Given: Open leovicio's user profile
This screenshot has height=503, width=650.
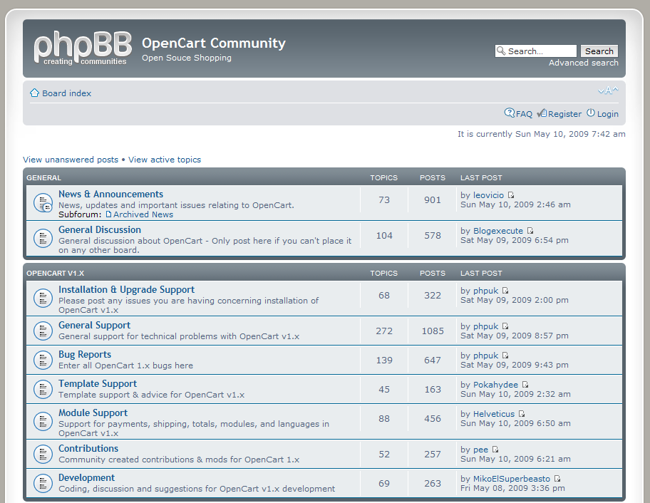Looking at the screenshot, I should pos(488,195).
